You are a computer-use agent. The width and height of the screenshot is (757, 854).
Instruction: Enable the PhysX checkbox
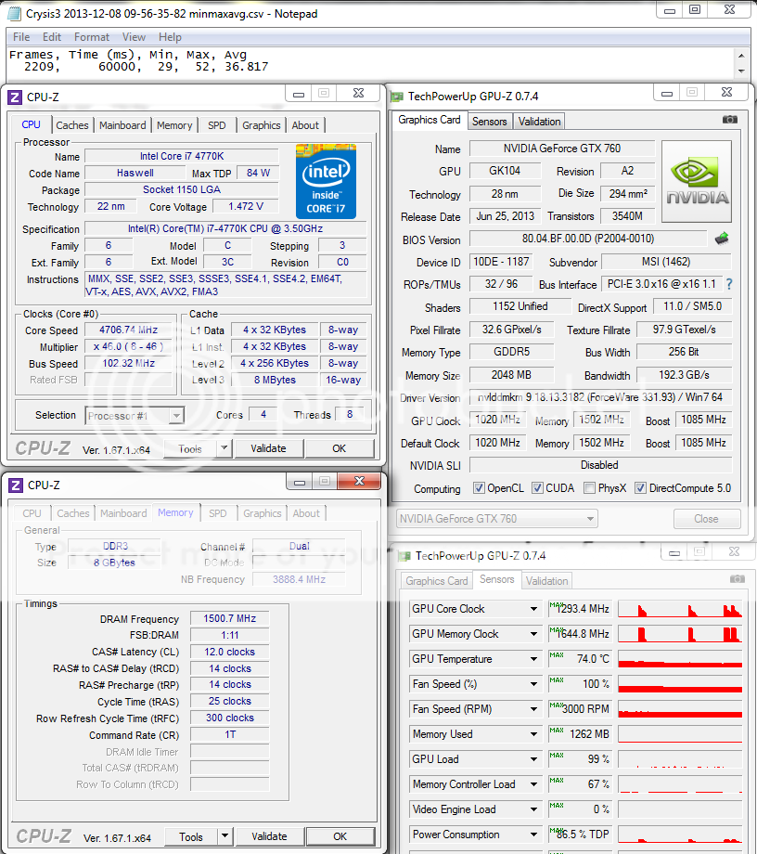coord(591,488)
